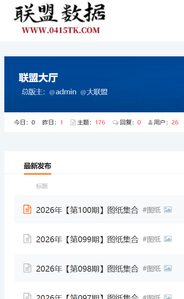
Task: Click the 标题 column header
Action: click(x=42, y=186)
